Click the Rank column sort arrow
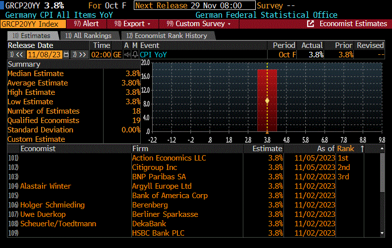Viewport: 392px width, 248px height. (362, 149)
